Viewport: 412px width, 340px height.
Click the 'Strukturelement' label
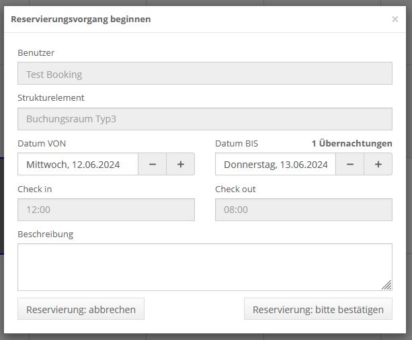coord(50,98)
